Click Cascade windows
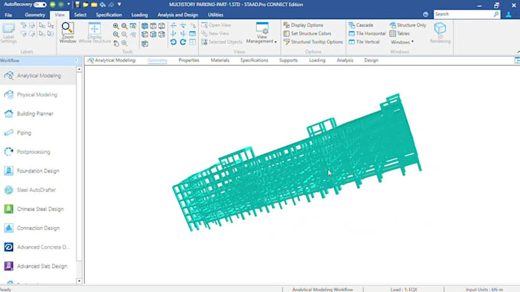 [x=361, y=25]
